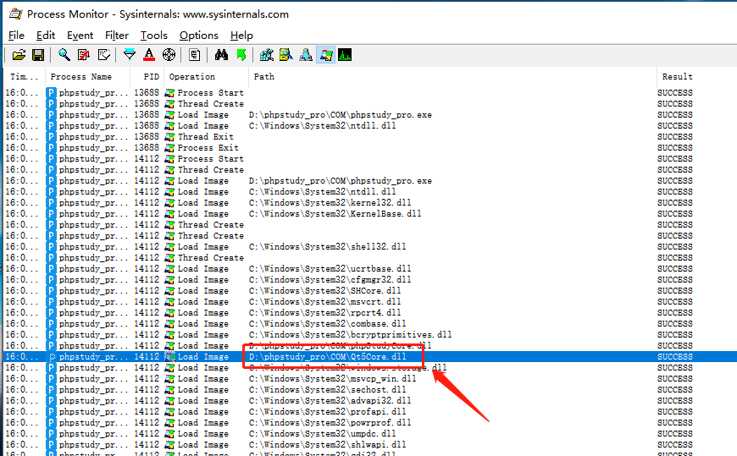Open the Tools menu
The width and height of the screenshot is (737, 456).
tap(153, 36)
